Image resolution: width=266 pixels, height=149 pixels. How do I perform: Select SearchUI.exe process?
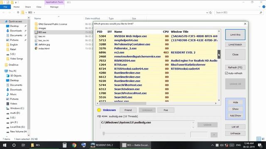point(157,97)
